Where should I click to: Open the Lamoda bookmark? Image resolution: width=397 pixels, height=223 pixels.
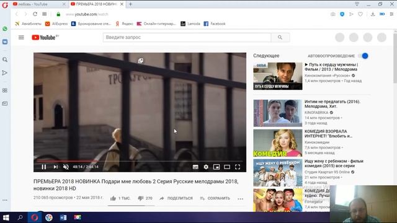click(190, 24)
